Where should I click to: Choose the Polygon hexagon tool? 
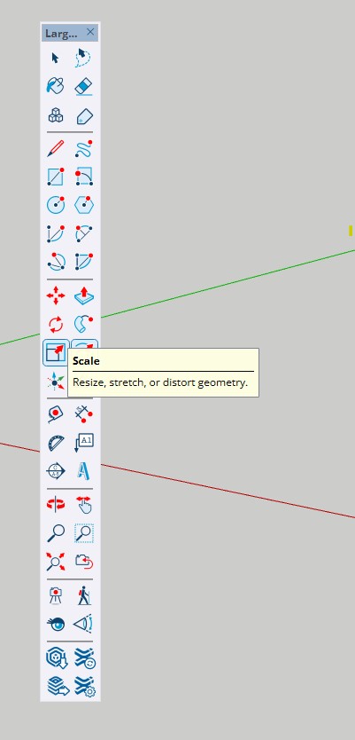[x=84, y=205]
